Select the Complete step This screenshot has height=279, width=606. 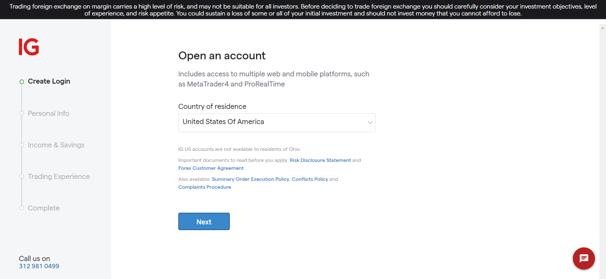click(44, 208)
